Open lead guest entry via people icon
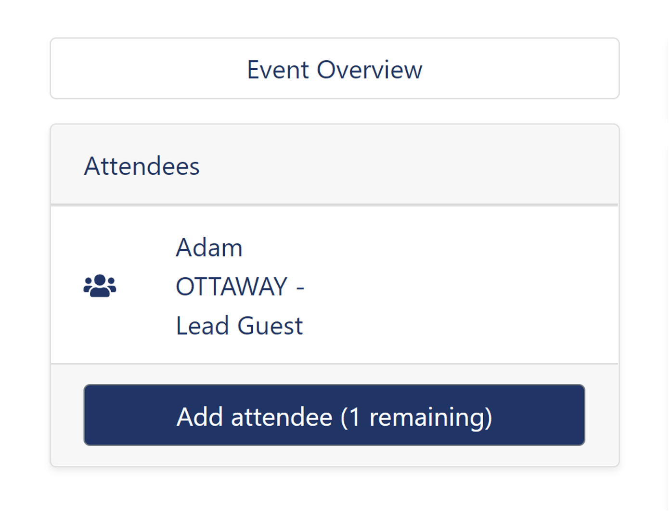The image size is (671, 522). tap(100, 286)
